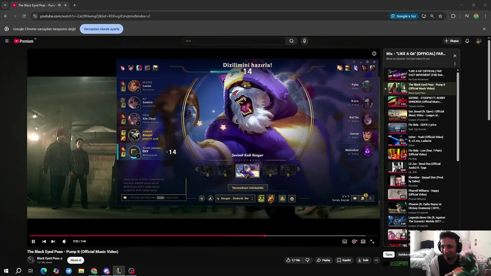
Task: Open Chrome three-dot menu
Action: pos(485,16)
